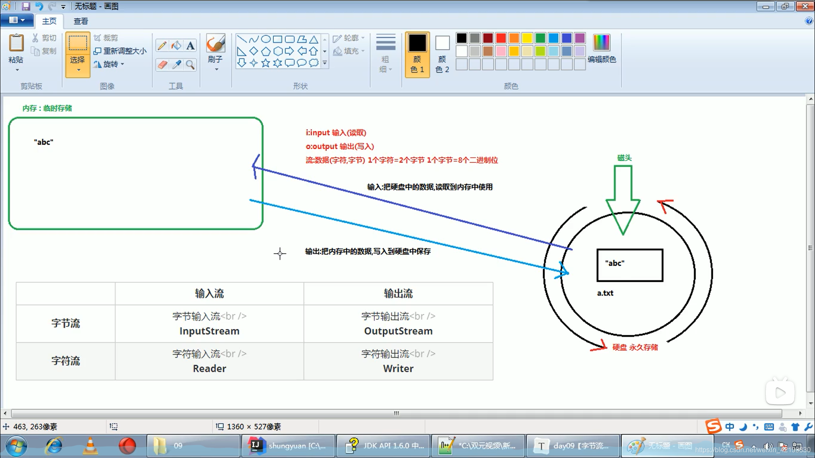The width and height of the screenshot is (815, 458).
Task: Pick the red color swatch
Action: tap(501, 38)
